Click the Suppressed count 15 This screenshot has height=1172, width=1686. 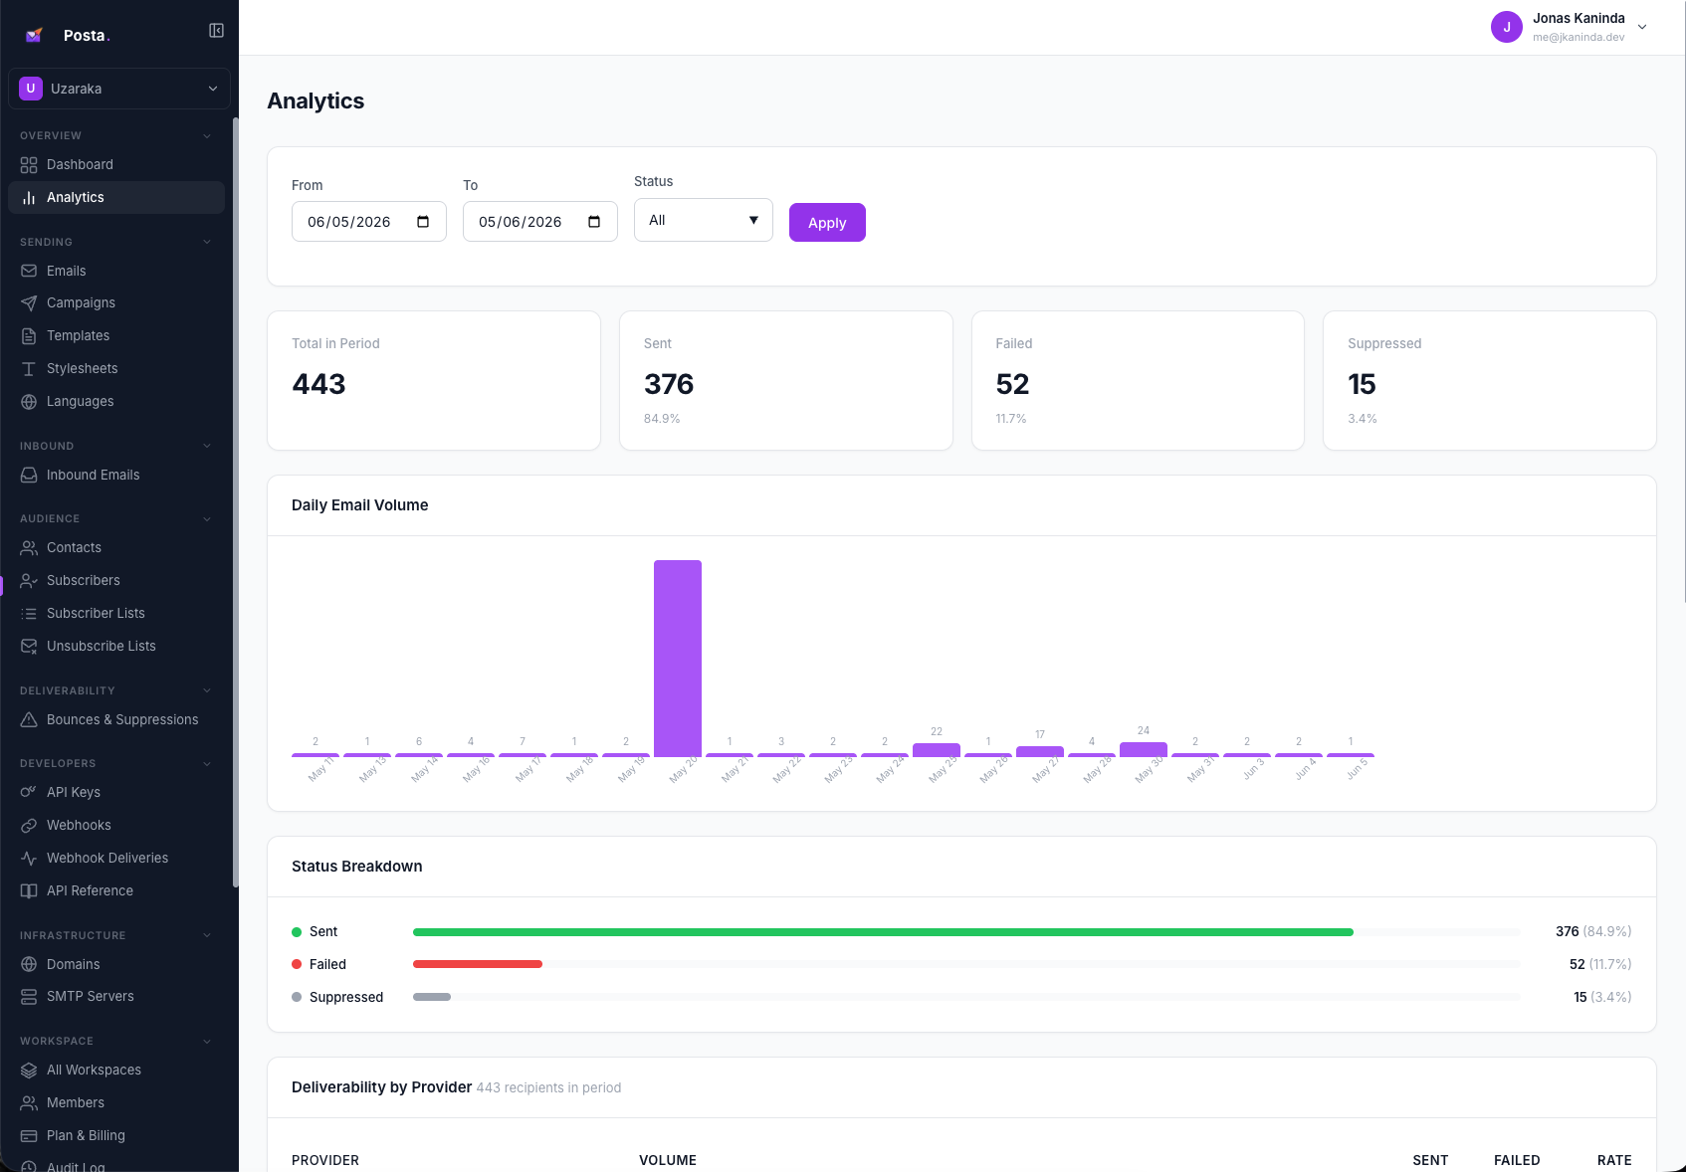tap(1362, 384)
